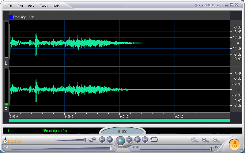Click the volume slider handle
This screenshot has height=153, width=245.
point(85,140)
